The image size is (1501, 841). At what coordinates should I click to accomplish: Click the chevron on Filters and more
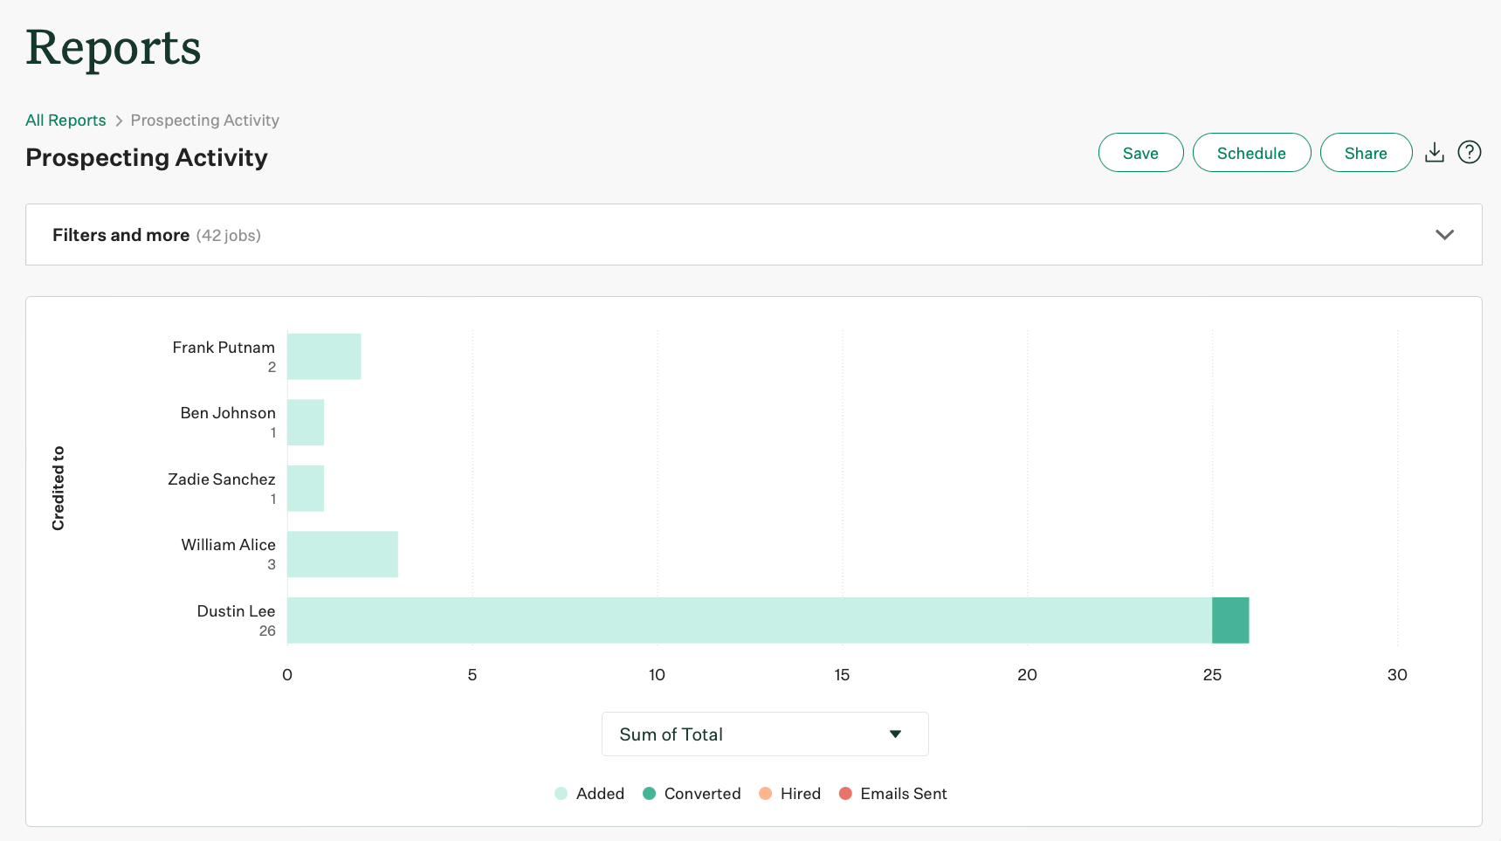tap(1445, 234)
